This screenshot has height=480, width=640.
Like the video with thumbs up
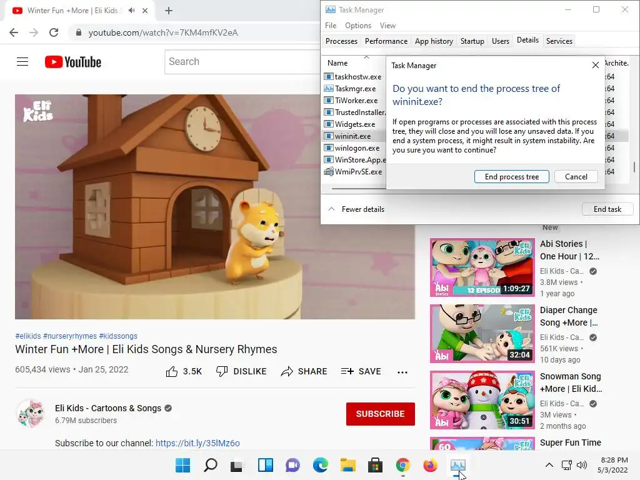coord(184,371)
